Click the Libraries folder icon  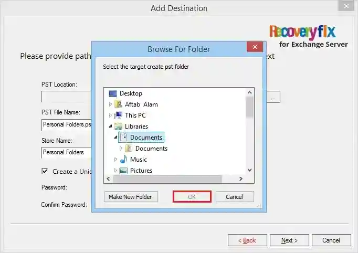coord(118,126)
